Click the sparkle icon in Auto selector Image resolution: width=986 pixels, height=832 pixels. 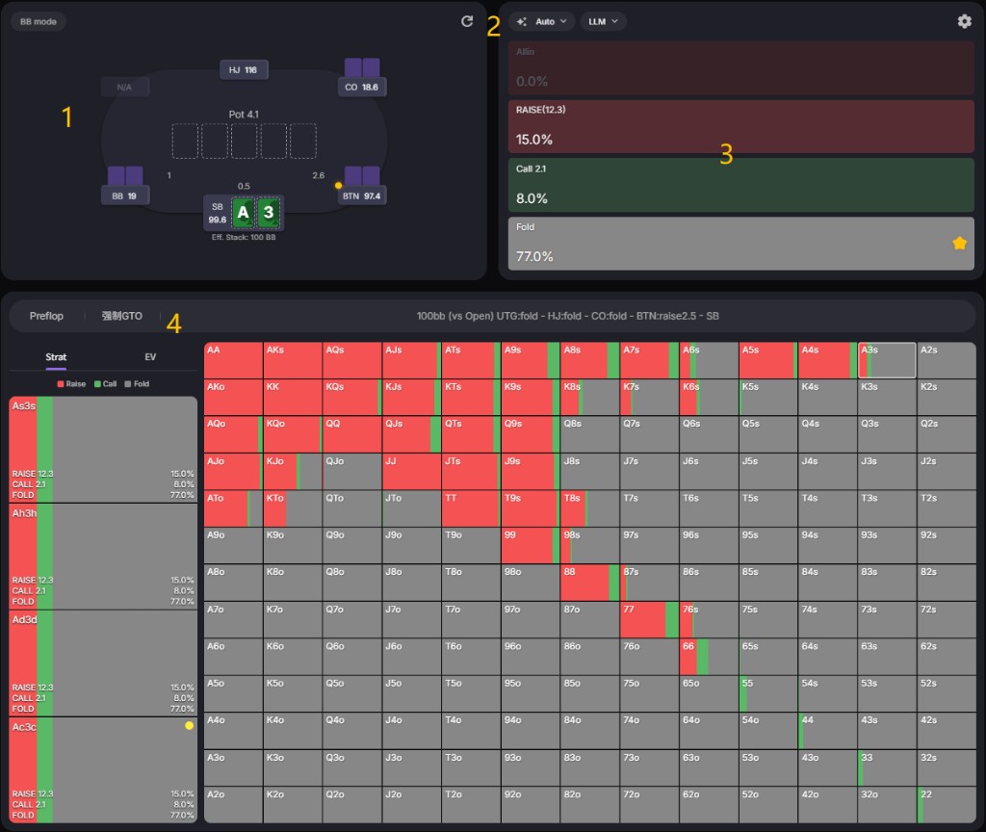[x=522, y=21]
